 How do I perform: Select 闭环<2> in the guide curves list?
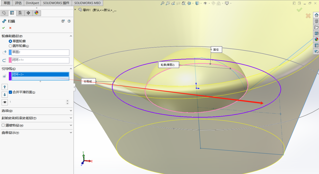pos(40,74)
